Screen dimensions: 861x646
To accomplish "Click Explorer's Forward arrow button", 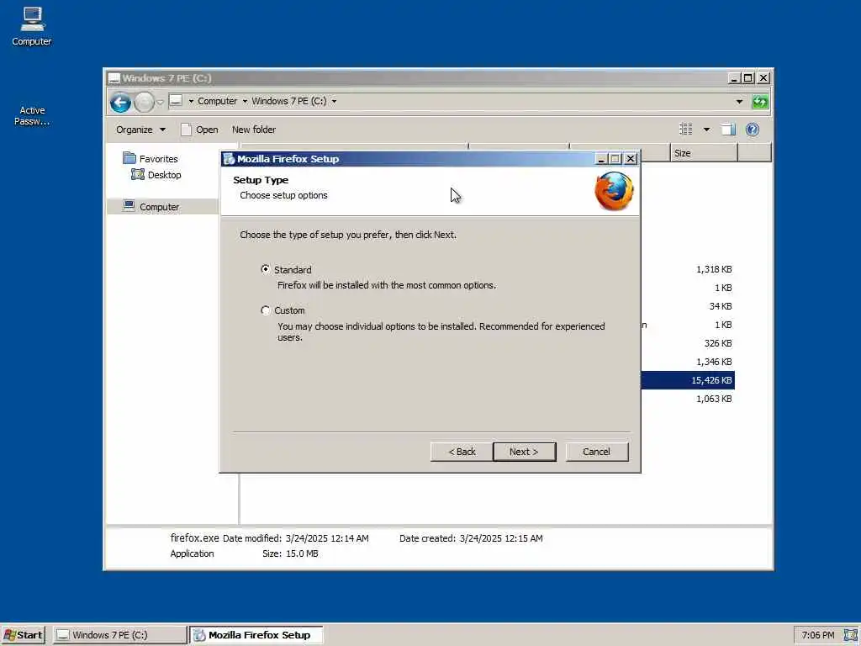I will click(x=145, y=102).
